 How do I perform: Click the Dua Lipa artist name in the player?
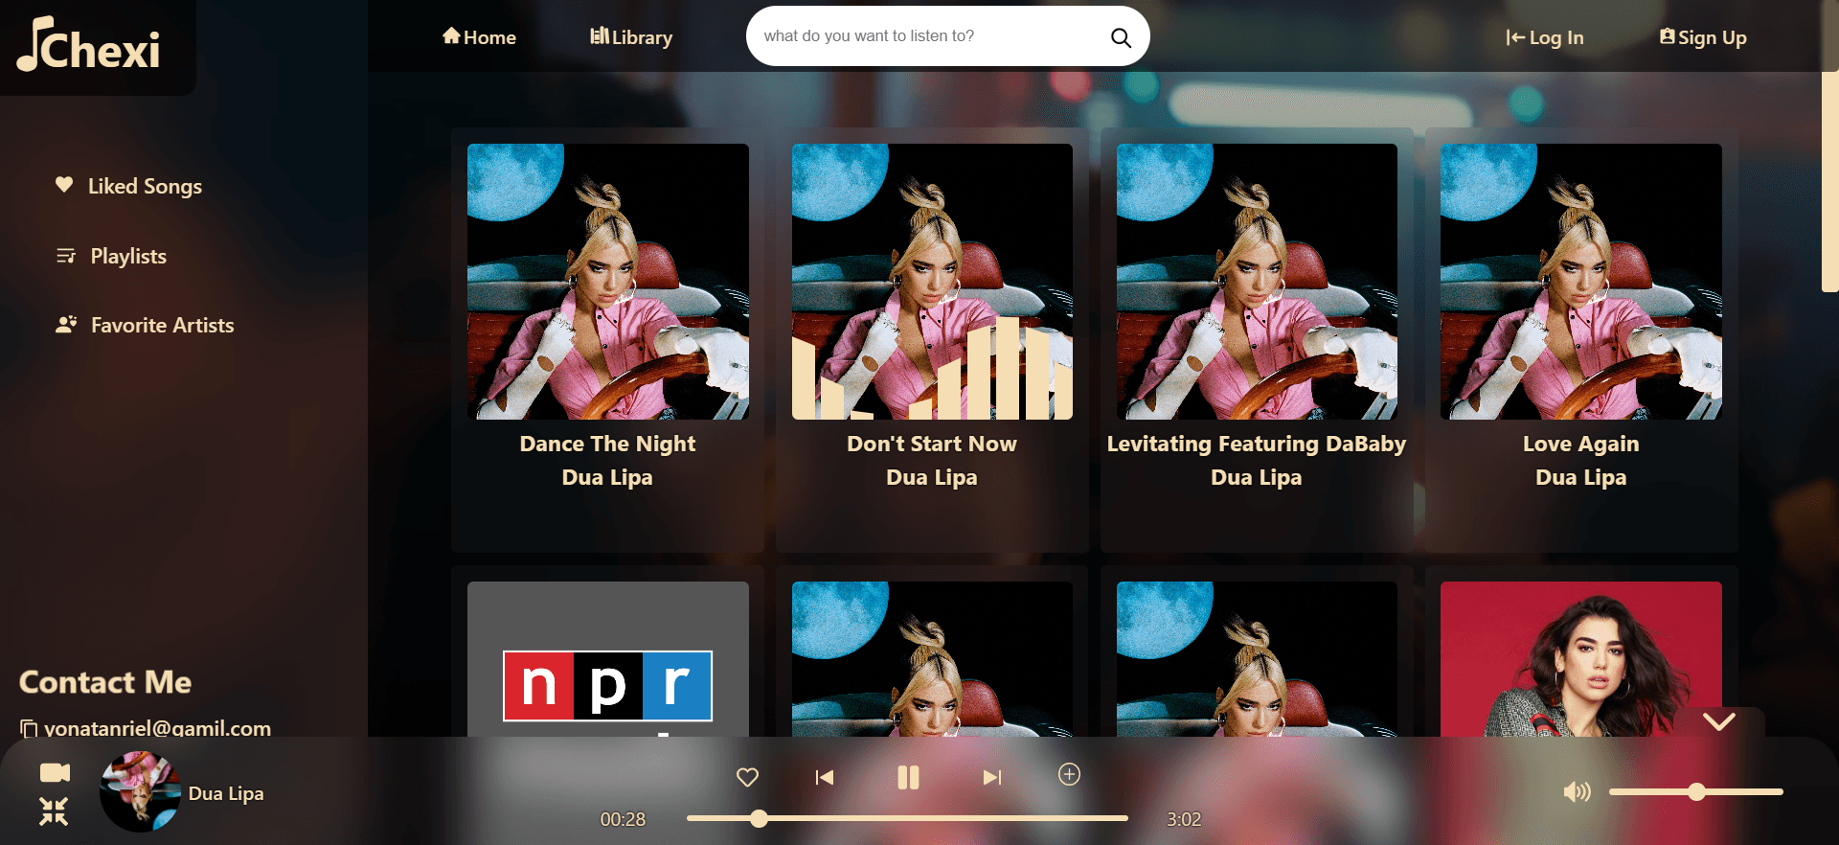(x=226, y=793)
